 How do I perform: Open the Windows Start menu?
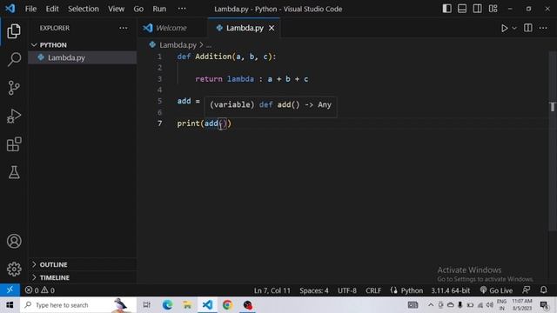(10, 305)
